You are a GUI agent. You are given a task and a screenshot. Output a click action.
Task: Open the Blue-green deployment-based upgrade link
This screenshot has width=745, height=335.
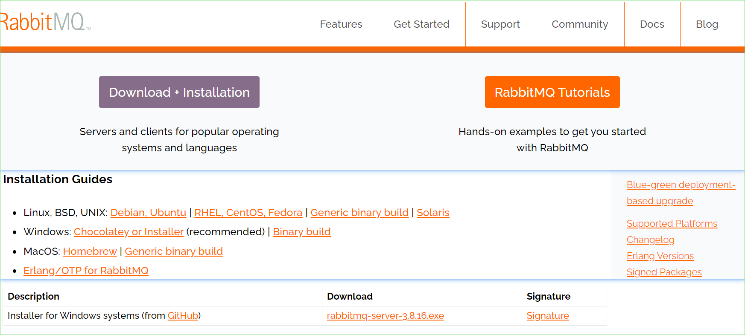click(x=681, y=193)
